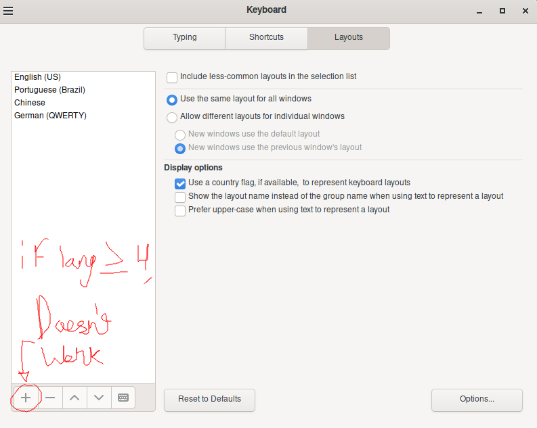Viewport: 537px width, 428px height.
Task: Open the hamburger menu in title bar
Action: coord(8,11)
